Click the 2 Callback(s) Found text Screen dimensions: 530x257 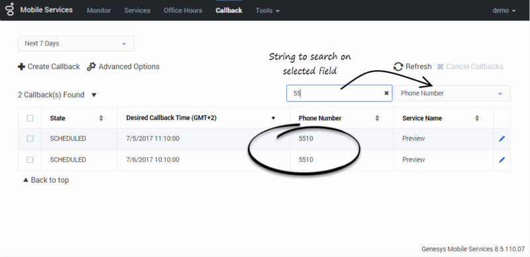click(x=51, y=95)
